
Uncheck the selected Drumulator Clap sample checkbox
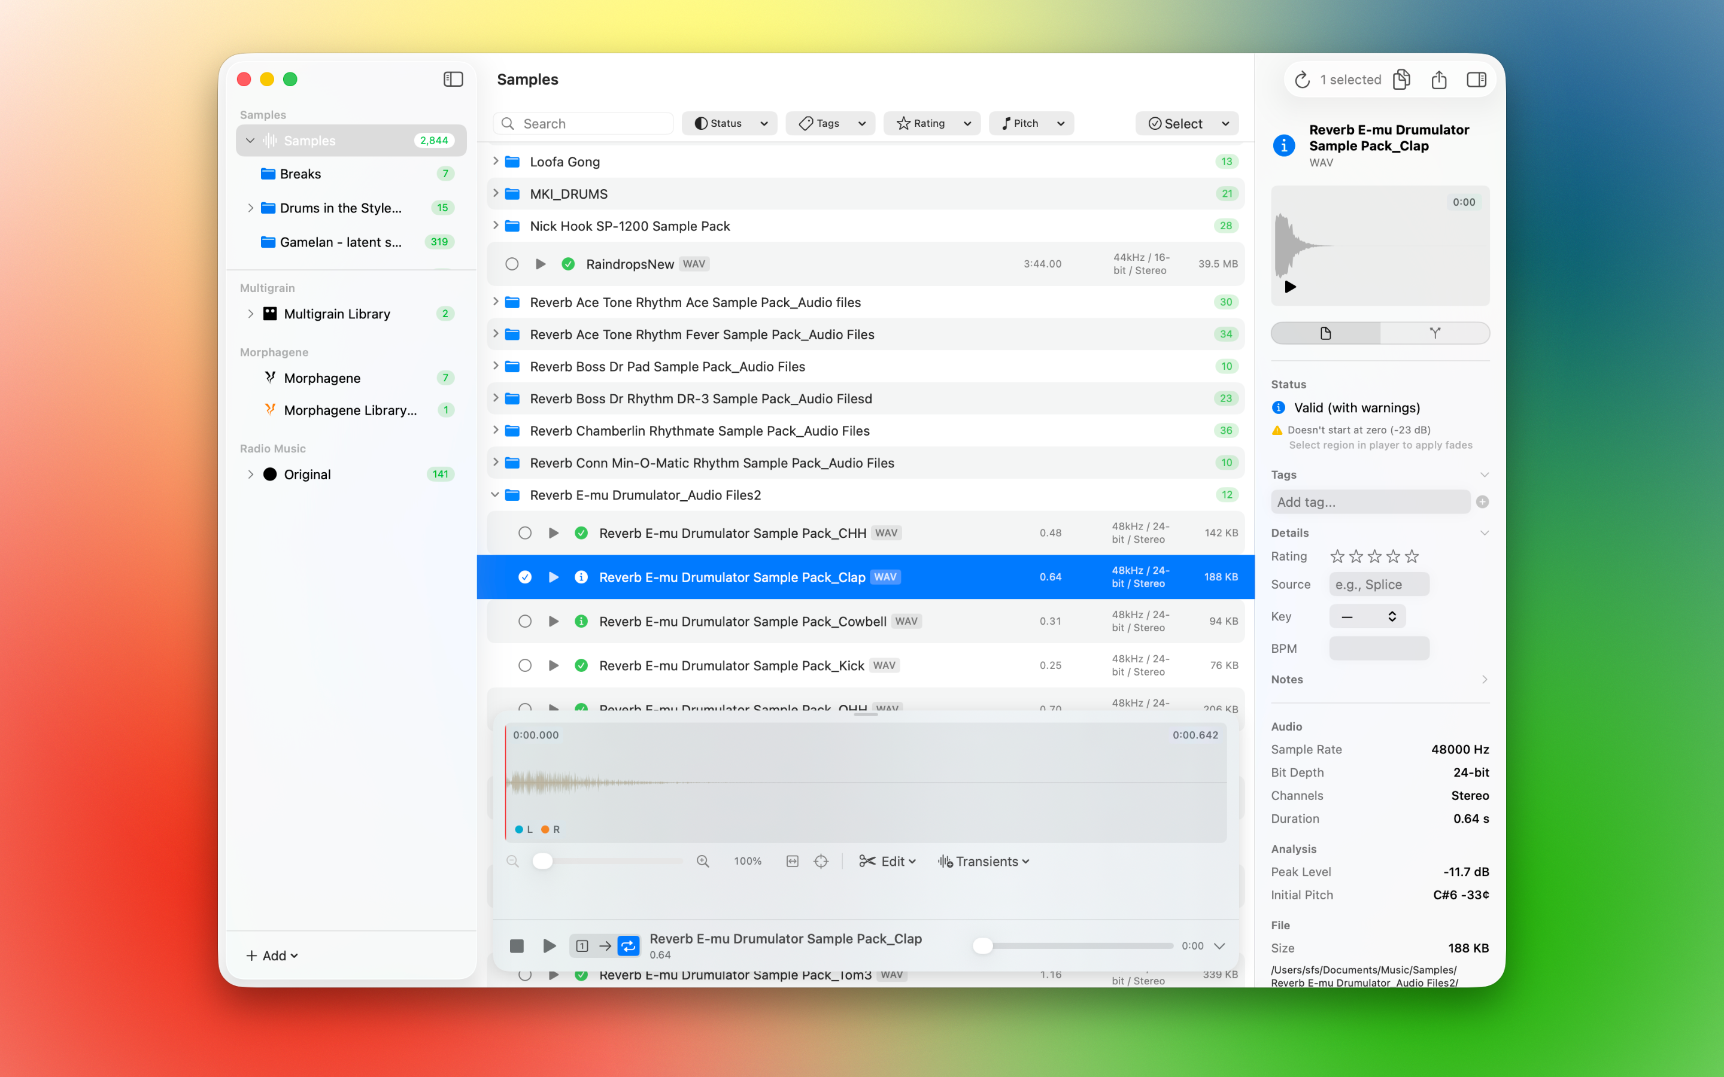point(526,577)
